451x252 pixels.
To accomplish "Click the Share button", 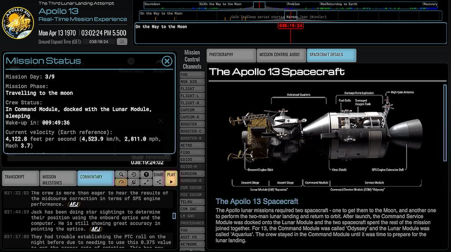I will coord(159,178).
